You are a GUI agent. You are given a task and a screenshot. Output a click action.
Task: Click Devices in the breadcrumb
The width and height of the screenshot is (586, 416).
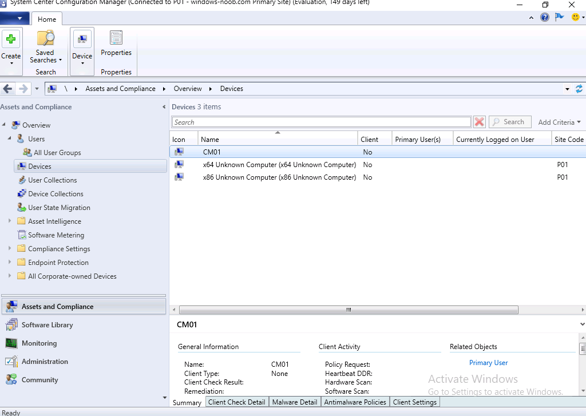232,89
